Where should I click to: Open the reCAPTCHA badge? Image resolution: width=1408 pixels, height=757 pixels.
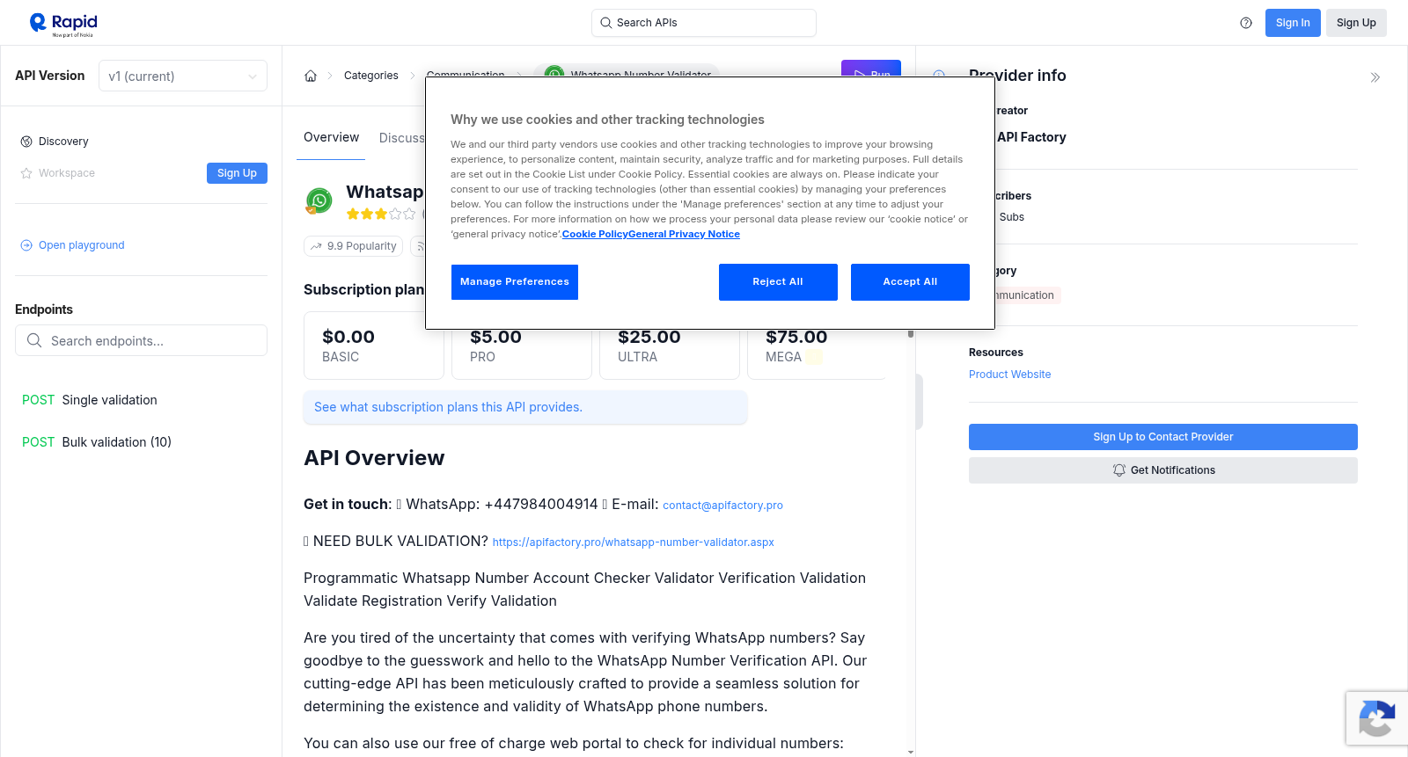[1376, 718]
